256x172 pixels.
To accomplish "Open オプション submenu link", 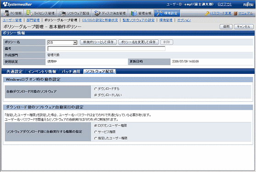I will click(184, 20).
